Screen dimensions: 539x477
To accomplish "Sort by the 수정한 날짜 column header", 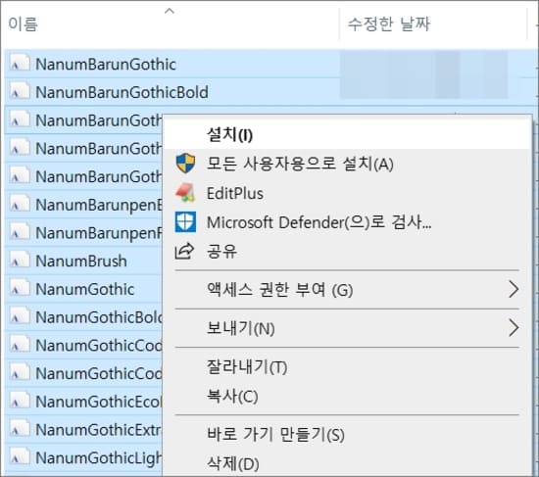I will point(389,24).
